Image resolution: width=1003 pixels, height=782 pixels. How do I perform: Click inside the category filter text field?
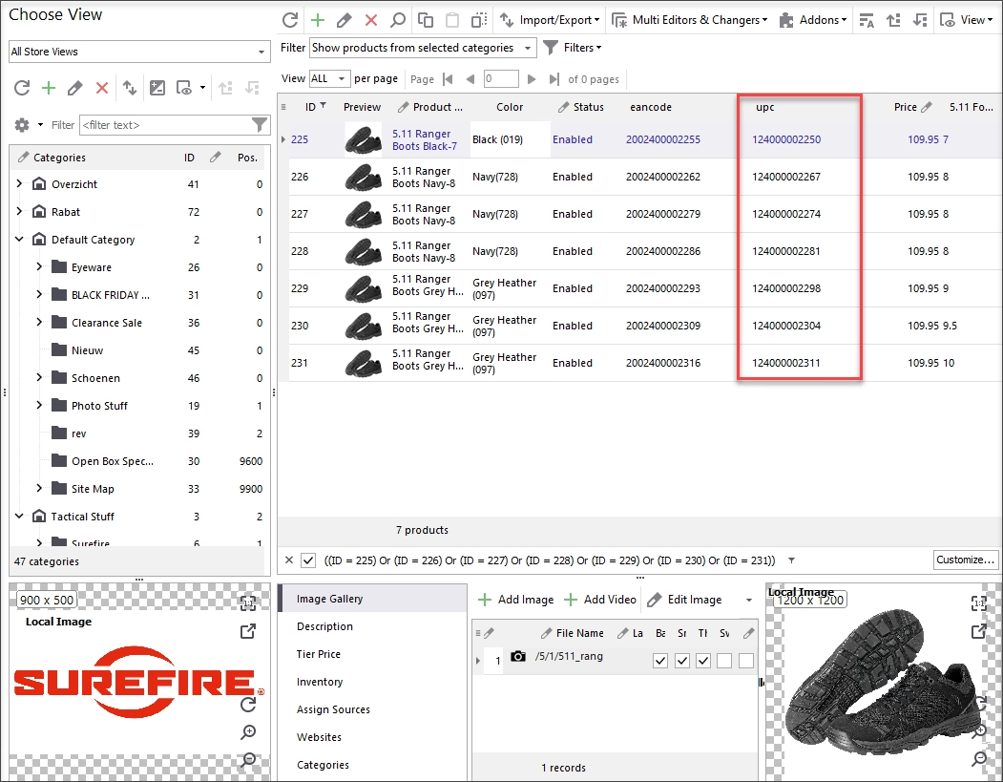click(x=166, y=125)
